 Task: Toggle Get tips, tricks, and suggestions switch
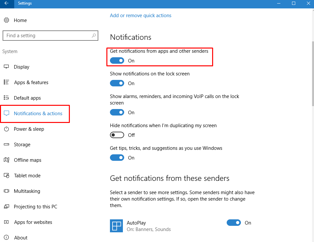pyautogui.click(x=117, y=158)
